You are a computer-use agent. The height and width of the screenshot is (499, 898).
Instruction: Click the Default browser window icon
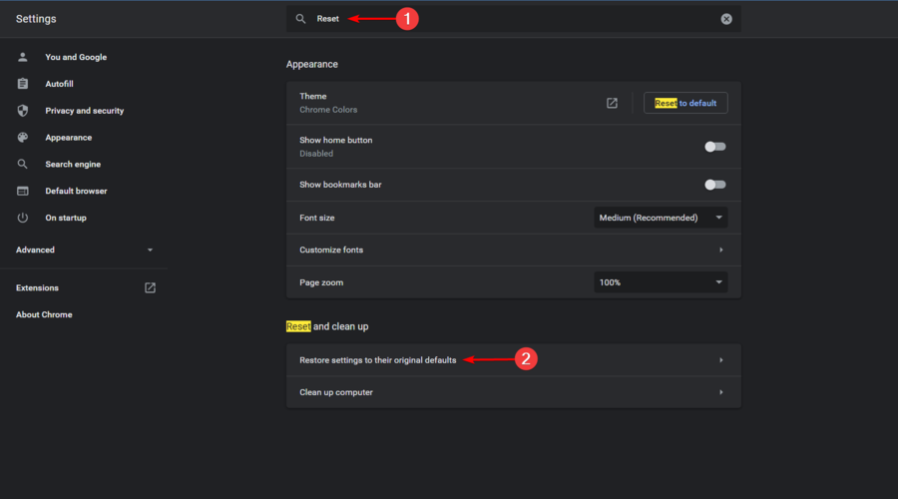point(22,191)
